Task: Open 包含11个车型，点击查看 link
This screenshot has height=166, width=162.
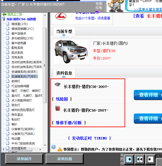Action: [93, 18]
